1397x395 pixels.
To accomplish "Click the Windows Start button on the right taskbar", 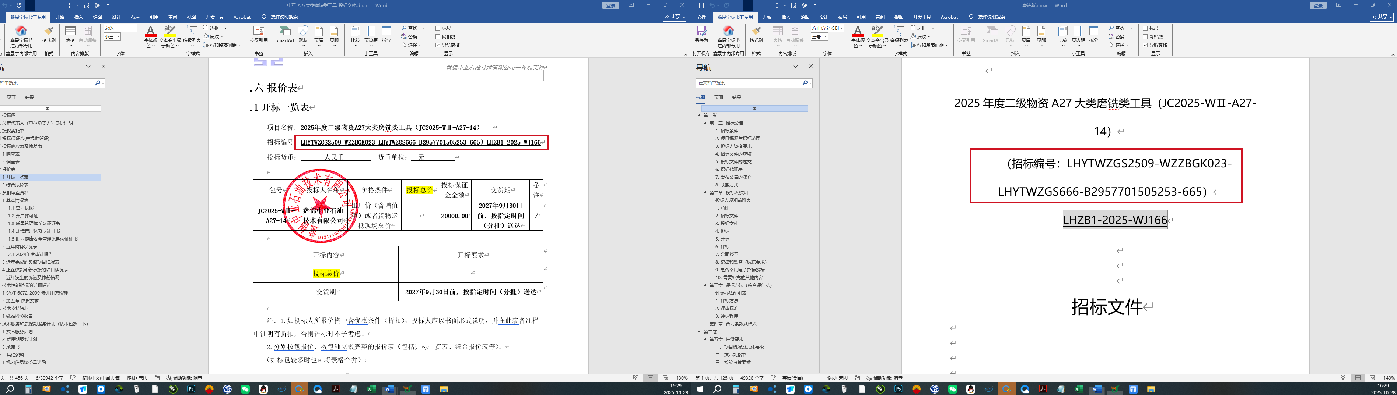I will point(700,389).
